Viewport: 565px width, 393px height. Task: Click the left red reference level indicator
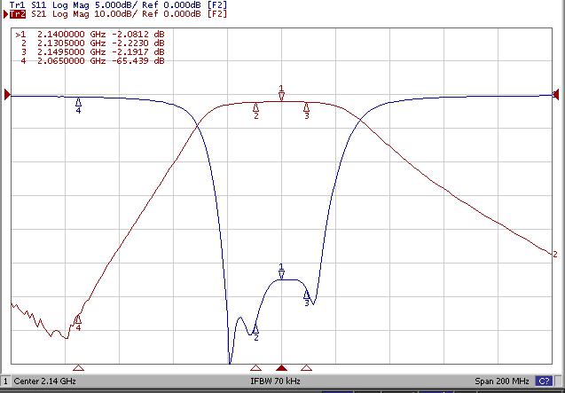click(7, 95)
